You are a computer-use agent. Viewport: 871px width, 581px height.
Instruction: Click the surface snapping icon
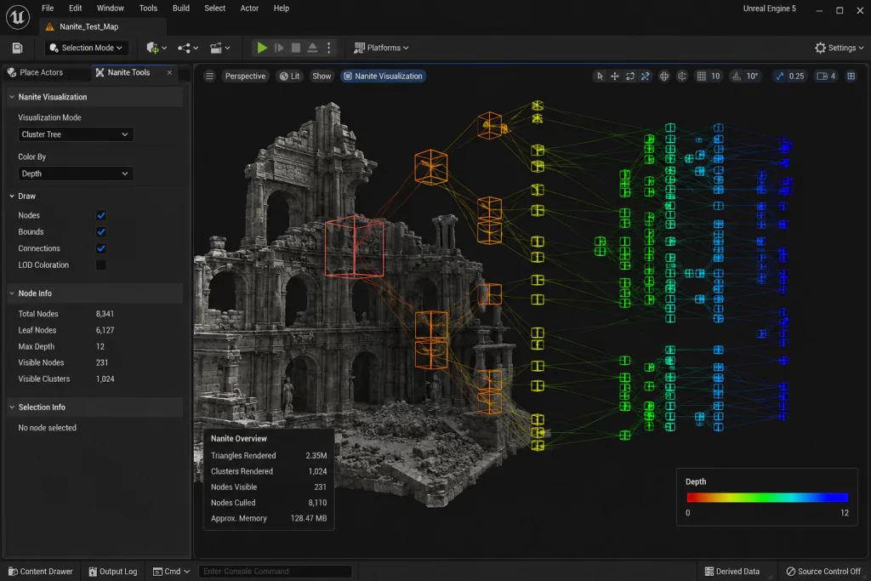pos(682,76)
